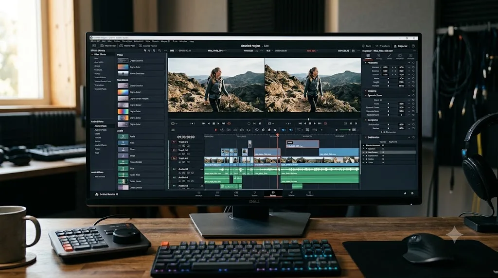Open the red timecode dropdown above timeline viewer
The height and width of the screenshot is (278, 498).
coord(312,51)
